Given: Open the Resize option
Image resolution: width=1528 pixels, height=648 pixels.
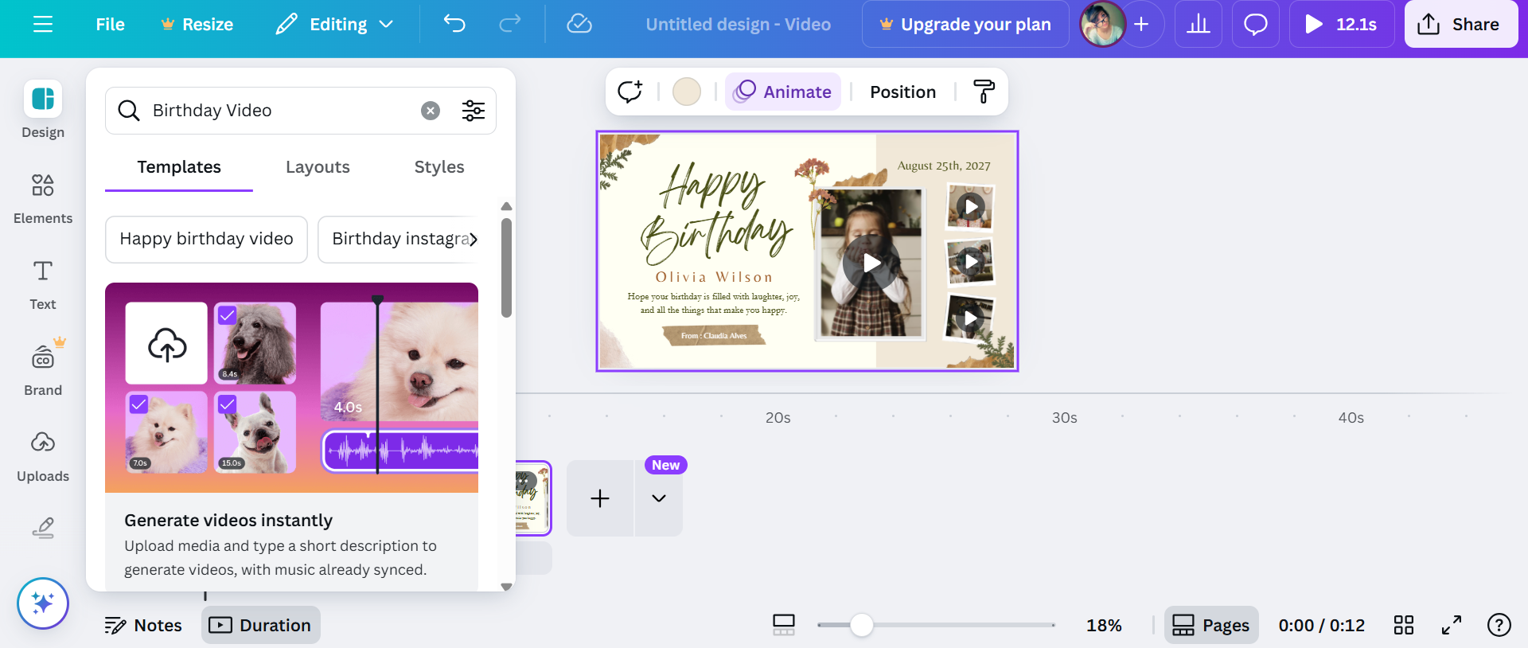Looking at the screenshot, I should pyautogui.click(x=197, y=25).
